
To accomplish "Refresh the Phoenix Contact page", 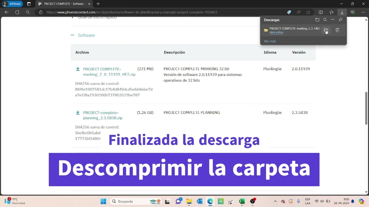I will [x=17, y=12].
